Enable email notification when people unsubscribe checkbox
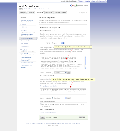This screenshot has width=120, height=131. tap(41, 104)
